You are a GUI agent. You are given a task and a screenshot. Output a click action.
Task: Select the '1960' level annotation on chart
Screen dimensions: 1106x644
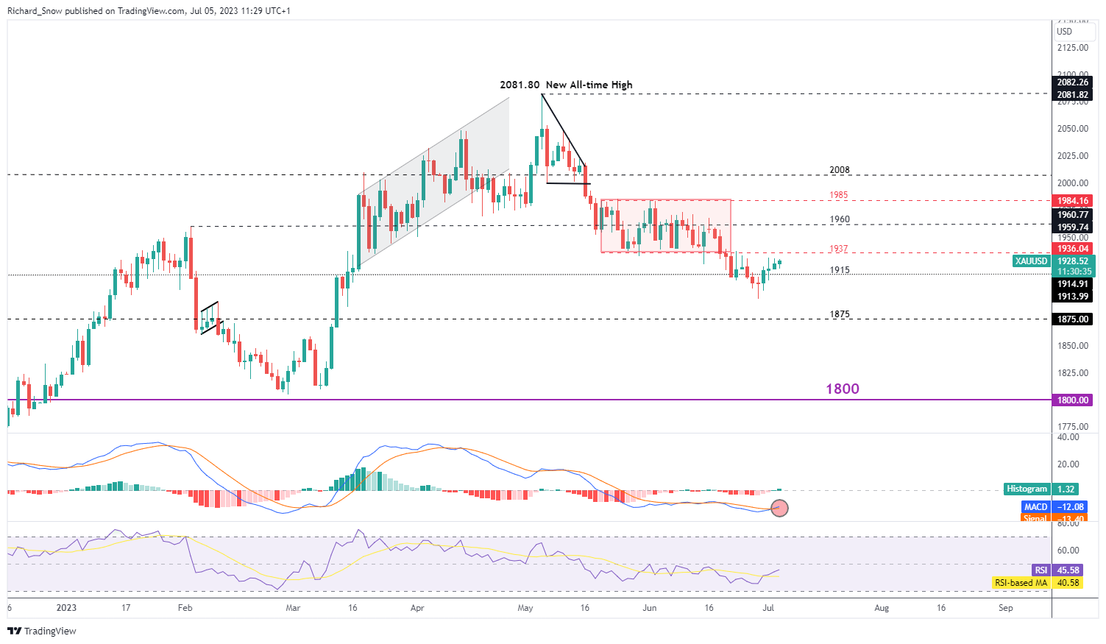[840, 219]
